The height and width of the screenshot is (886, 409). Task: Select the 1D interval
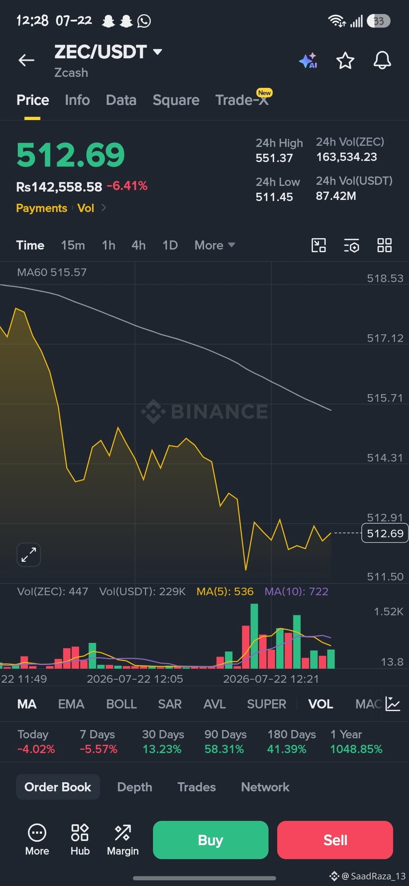[170, 245]
